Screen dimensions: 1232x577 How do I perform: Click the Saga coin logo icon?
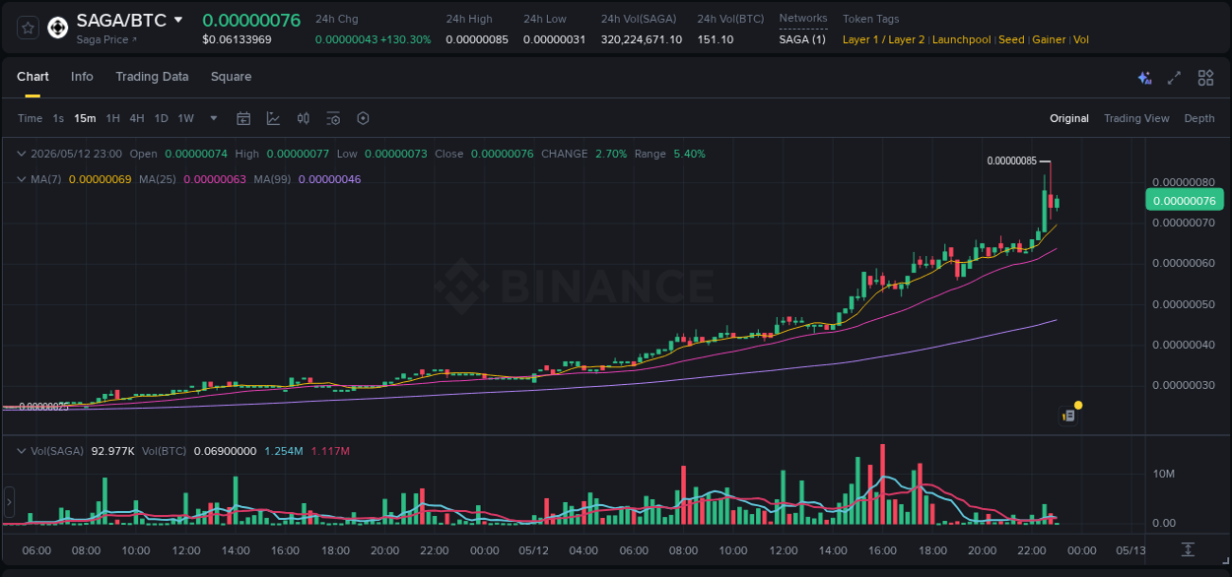tap(58, 28)
